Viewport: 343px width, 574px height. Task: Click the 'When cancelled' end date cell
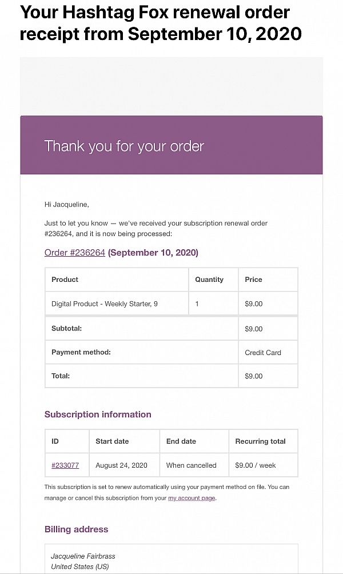point(191,465)
